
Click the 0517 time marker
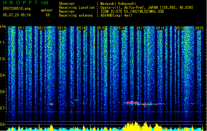pyautogui.click(x=141, y=28)
